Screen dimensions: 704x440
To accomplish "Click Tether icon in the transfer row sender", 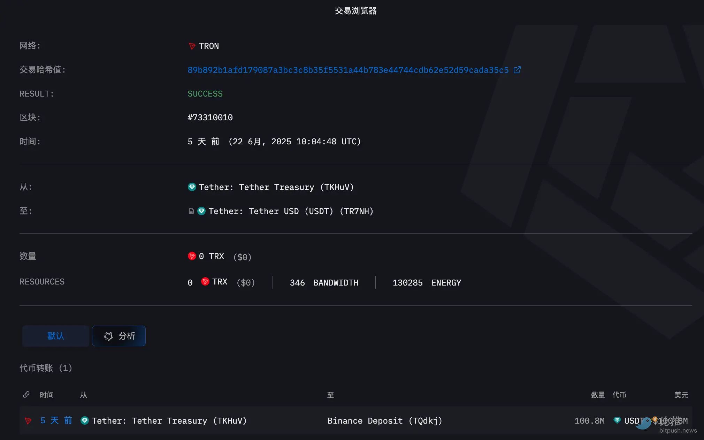I will [x=84, y=421].
